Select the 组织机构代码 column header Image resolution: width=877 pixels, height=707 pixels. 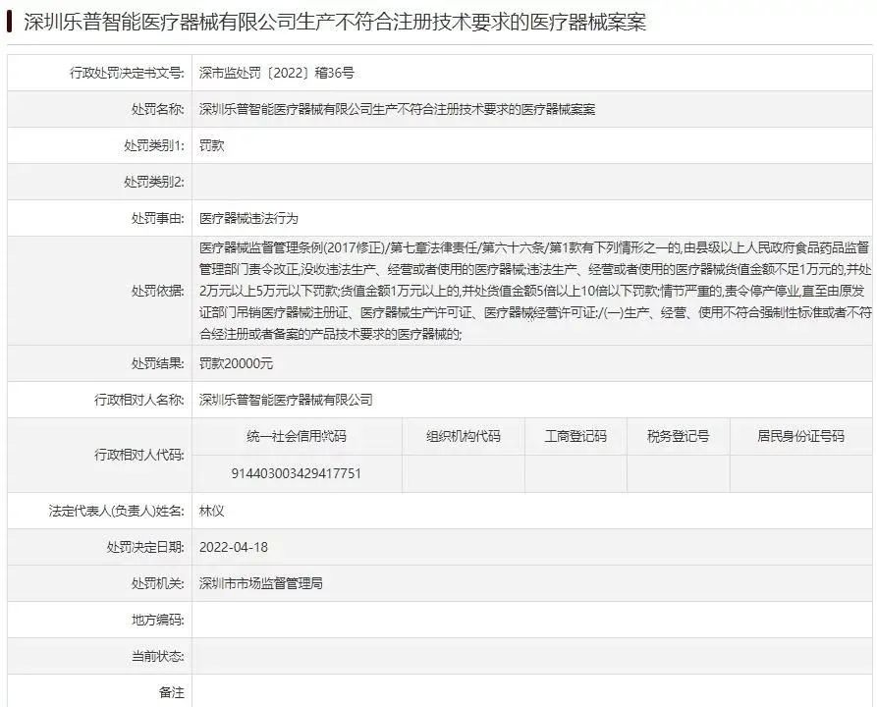464,436
